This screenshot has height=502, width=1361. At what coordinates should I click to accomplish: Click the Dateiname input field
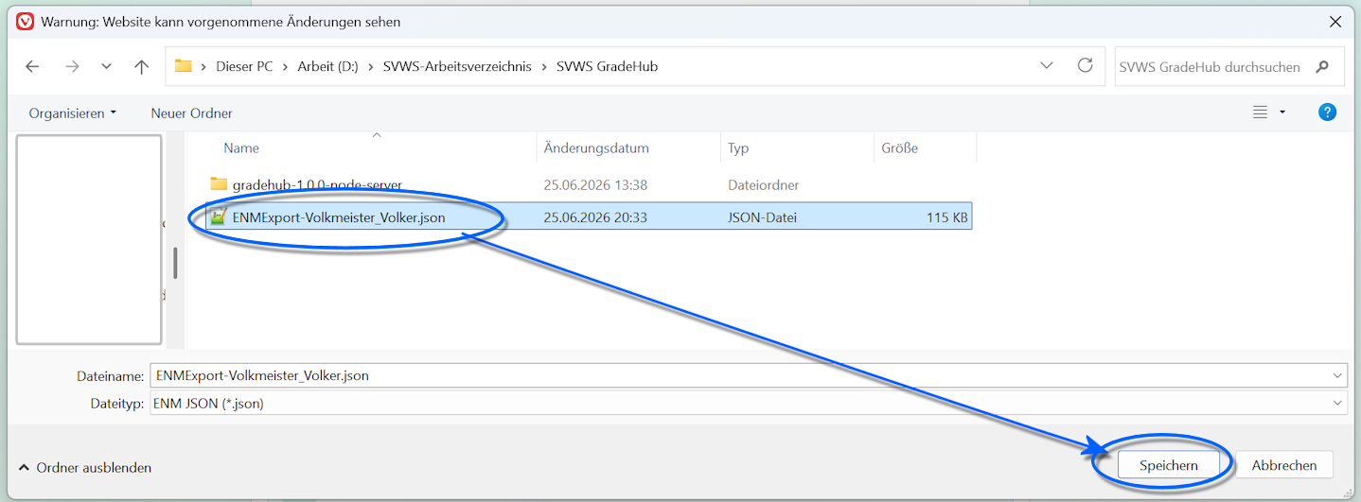click(x=740, y=375)
